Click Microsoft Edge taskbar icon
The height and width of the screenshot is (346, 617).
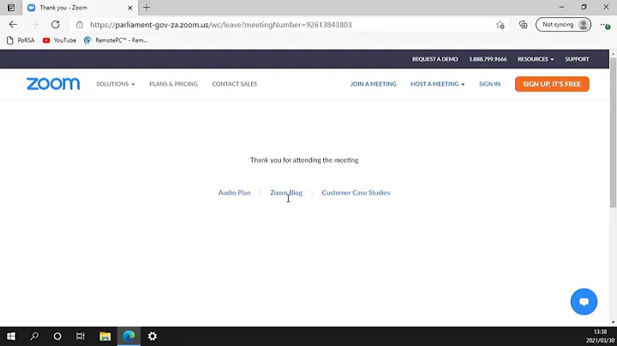coord(129,337)
